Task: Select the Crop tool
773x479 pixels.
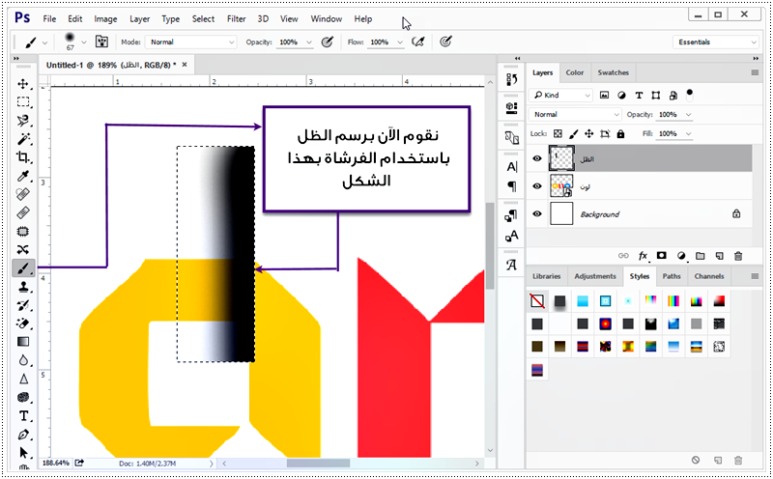Action: [x=23, y=157]
